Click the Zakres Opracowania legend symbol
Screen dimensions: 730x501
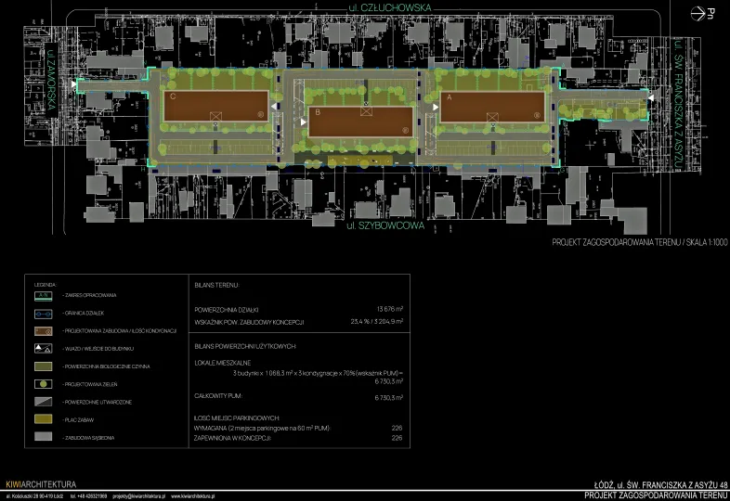pyautogui.click(x=43, y=295)
